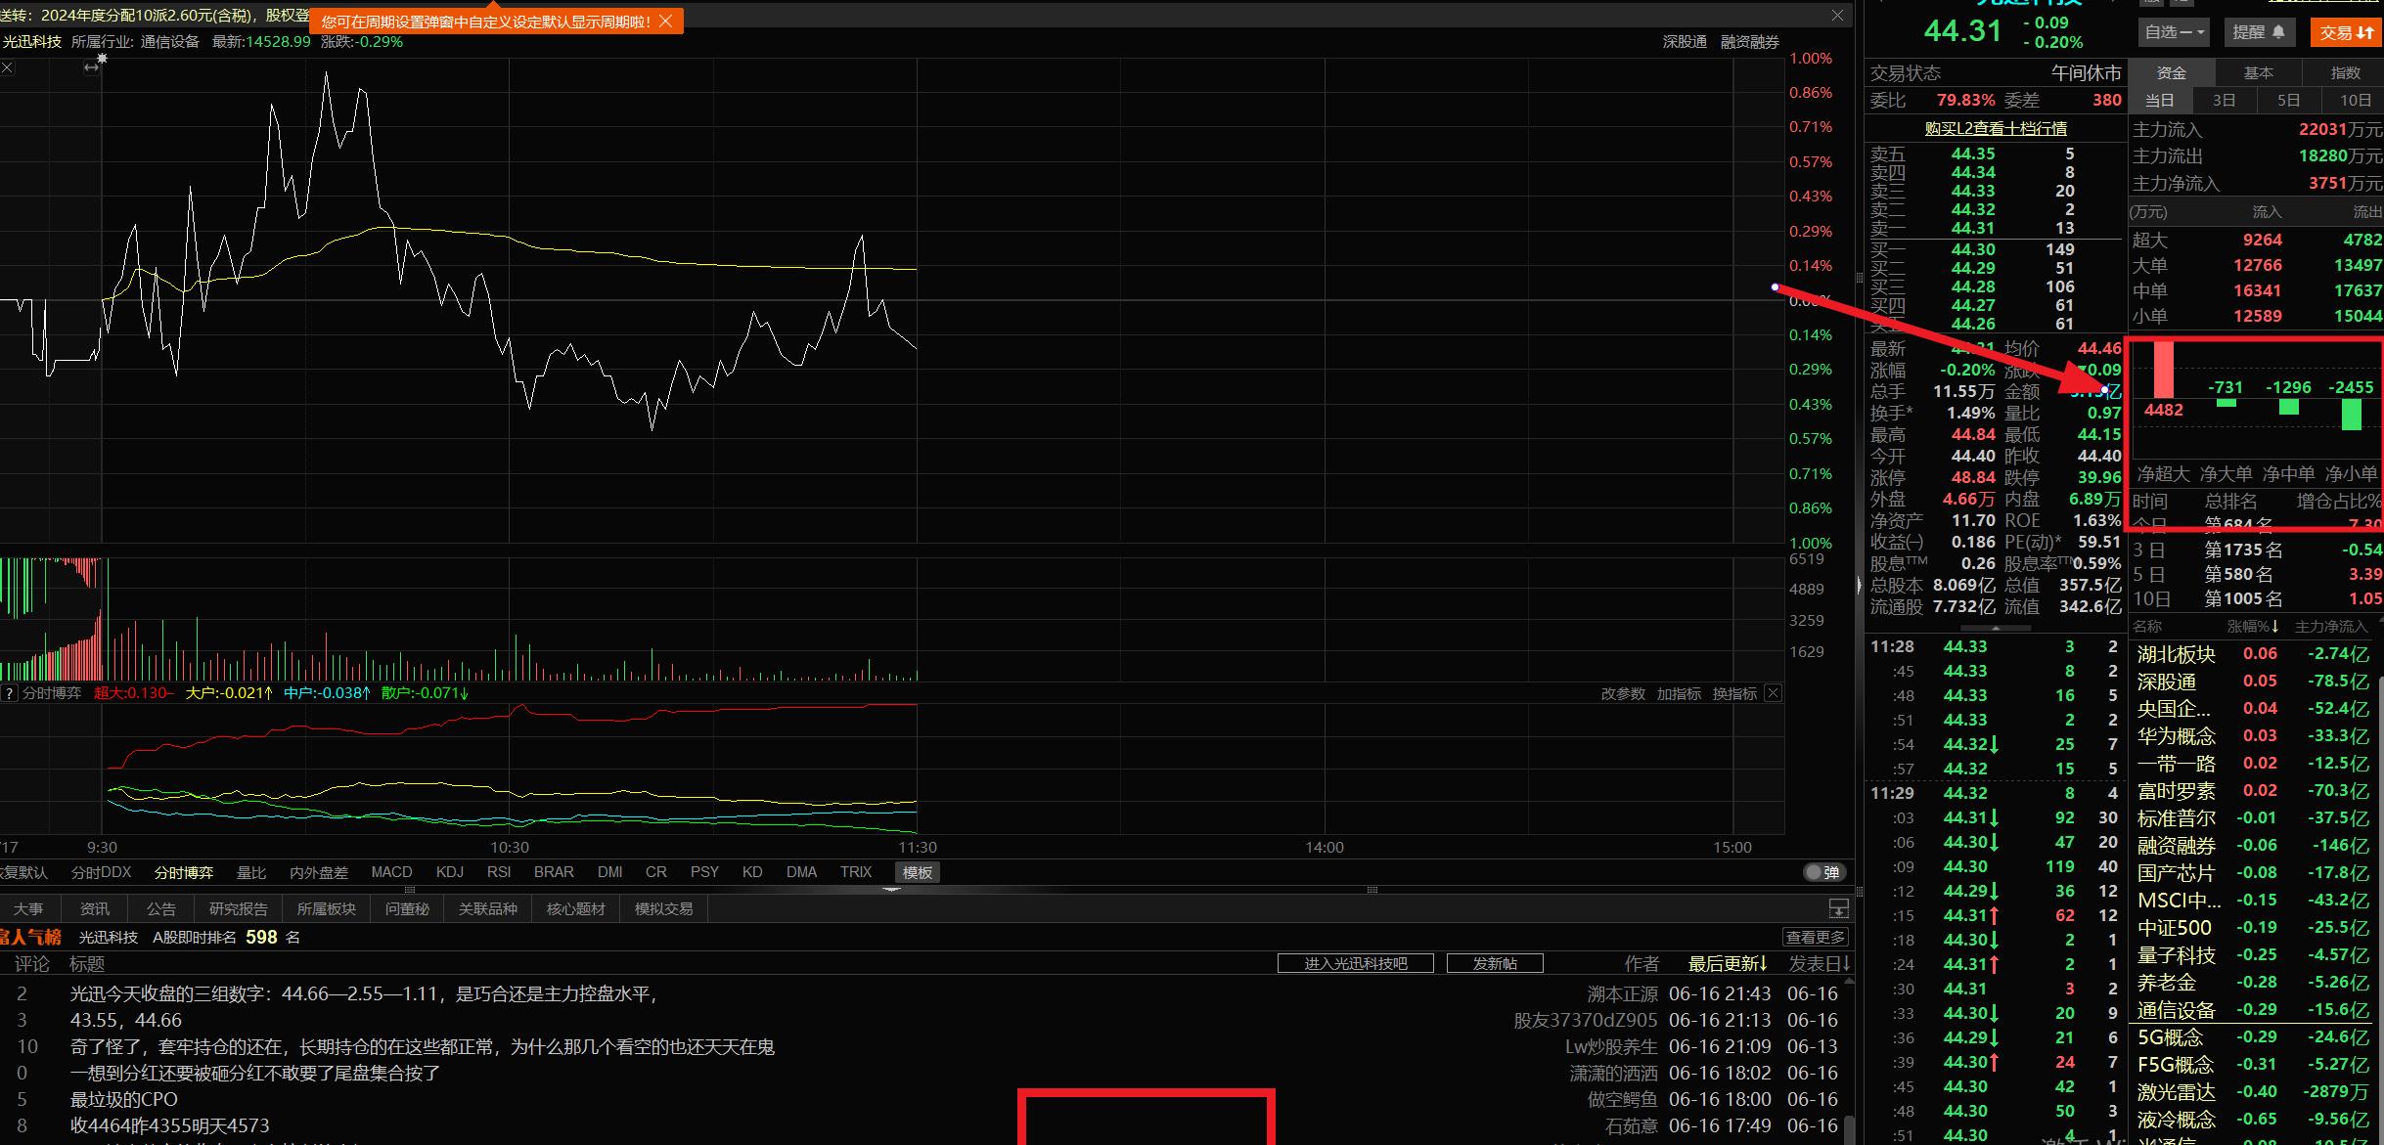Open the 量子科技 sector row
Image resolution: width=2384 pixels, height=1145 pixels.
[2254, 955]
